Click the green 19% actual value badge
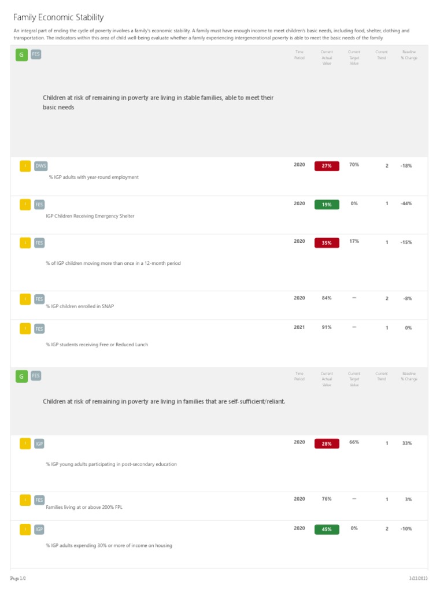 pos(327,205)
